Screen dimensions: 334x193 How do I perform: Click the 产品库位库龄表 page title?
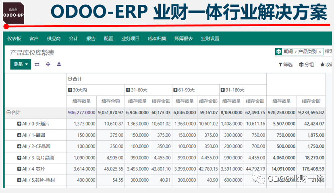pos(32,53)
